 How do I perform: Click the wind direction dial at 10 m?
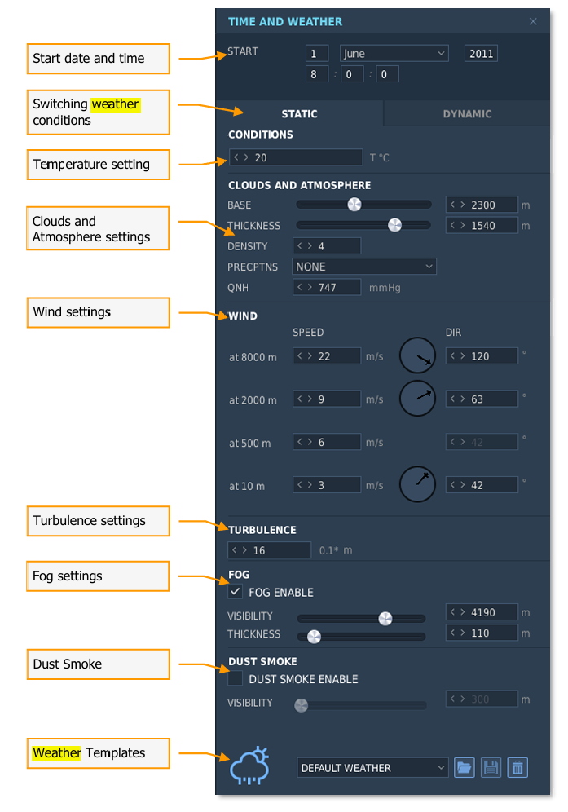[x=417, y=484]
